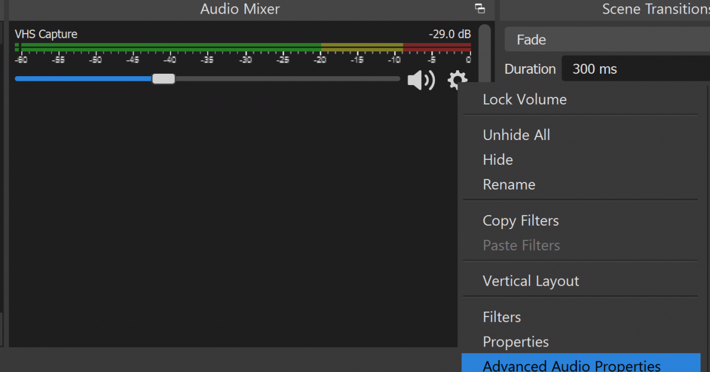Open the Fade transition dropdown
Viewport: 710px width, 372px height.
coord(606,40)
